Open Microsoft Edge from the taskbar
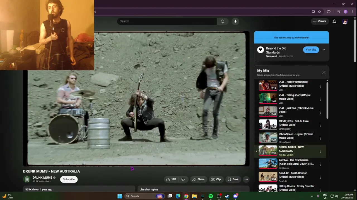357x200 pixels. click(x=178, y=196)
